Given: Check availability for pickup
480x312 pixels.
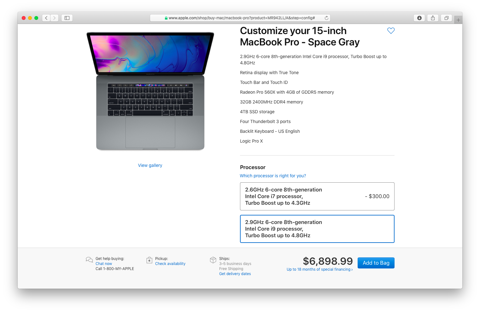Looking at the screenshot, I should [x=170, y=264].
